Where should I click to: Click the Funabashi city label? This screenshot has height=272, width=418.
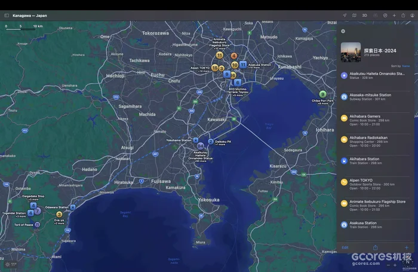pyautogui.click(x=290, y=67)
